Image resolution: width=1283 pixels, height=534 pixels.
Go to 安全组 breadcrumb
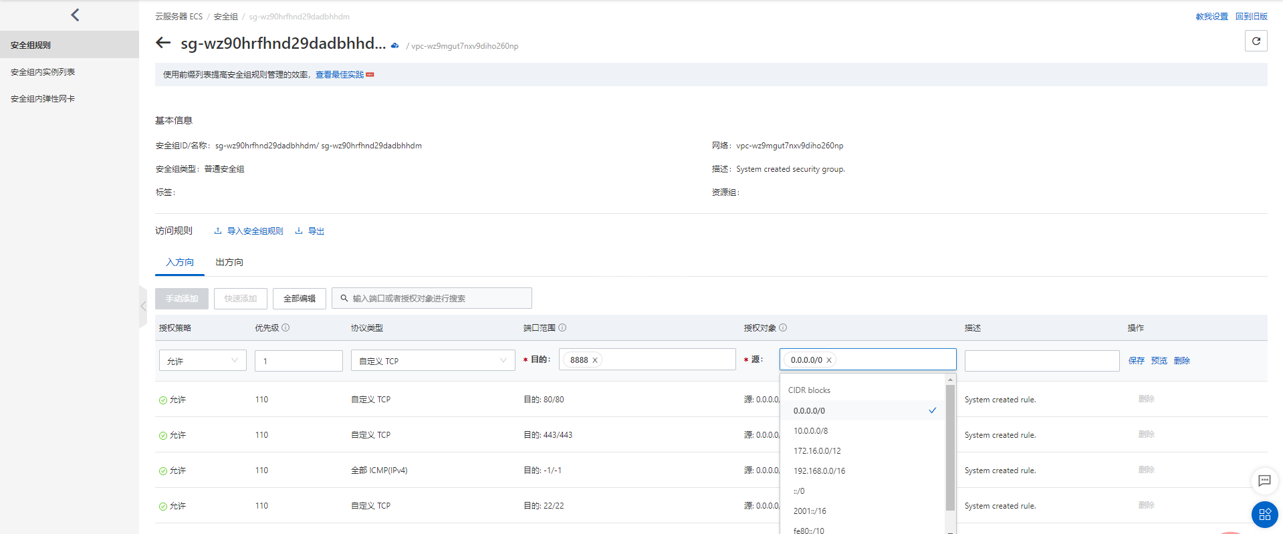pyautogui.click(x=225, y=16)
